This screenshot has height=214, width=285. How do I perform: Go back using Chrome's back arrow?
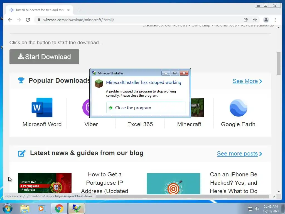tap(10, 20)
